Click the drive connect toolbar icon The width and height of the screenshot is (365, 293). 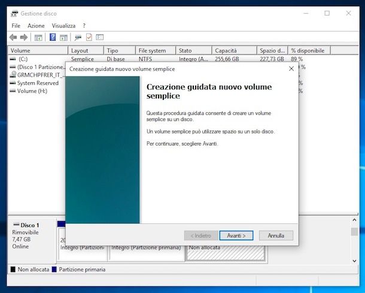[78, 37]
